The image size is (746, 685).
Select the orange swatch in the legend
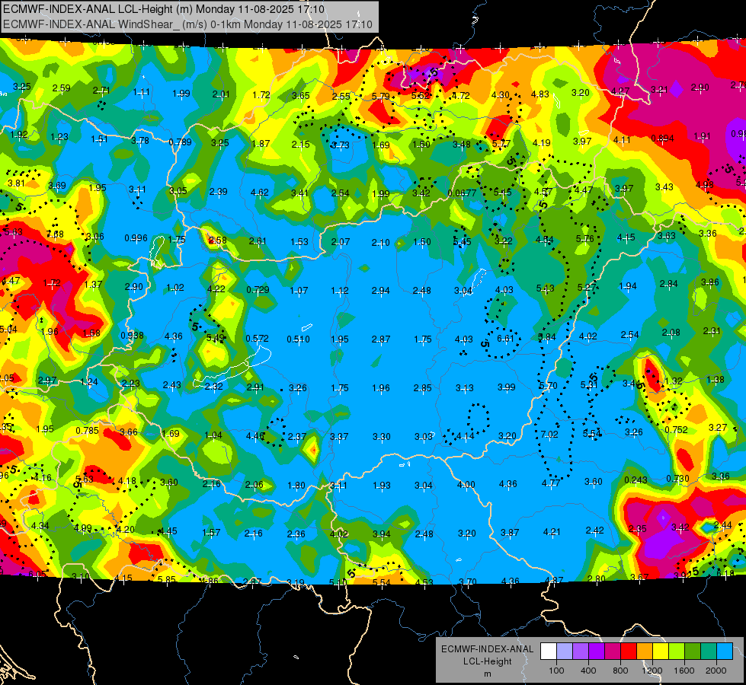[645, 652]
